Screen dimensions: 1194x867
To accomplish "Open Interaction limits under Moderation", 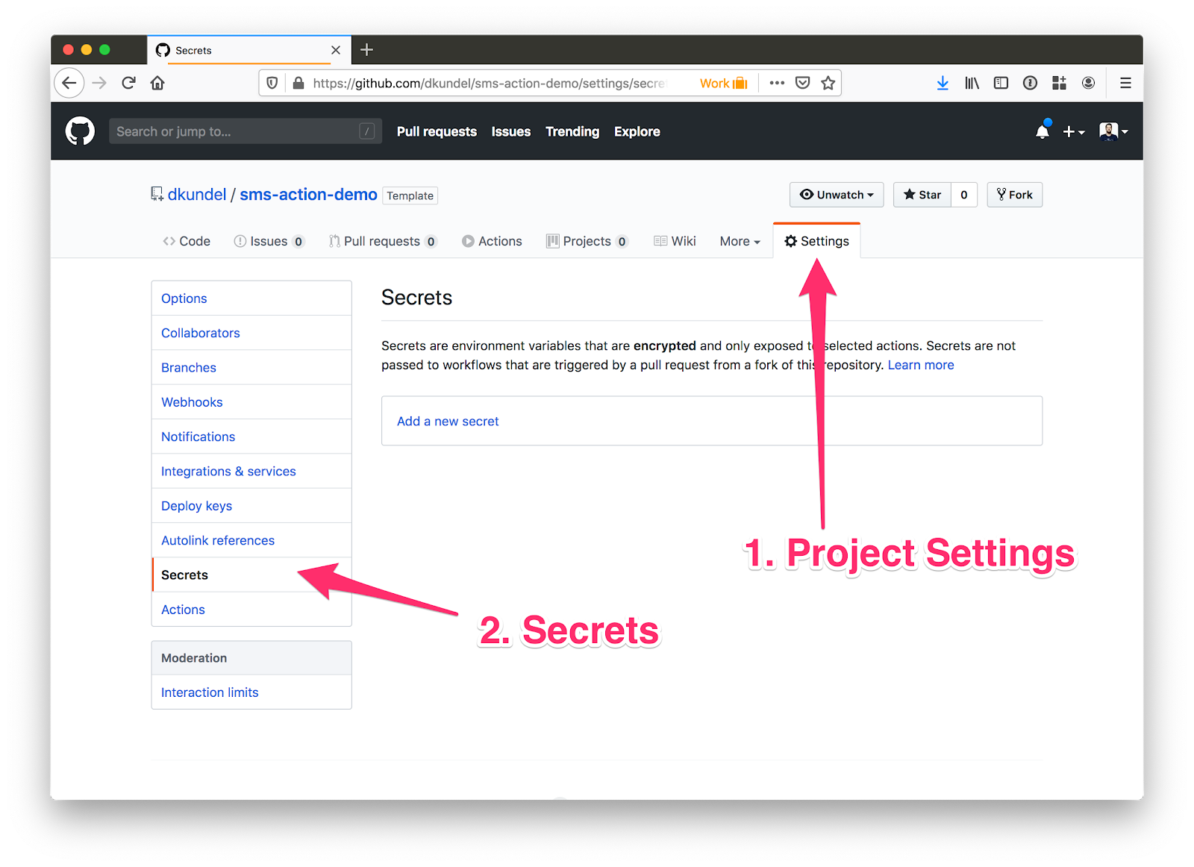I will pyautogui.click(x=251, y=692).
